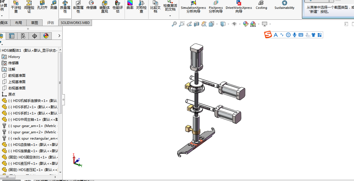The image size is (354, 181).
Task: Click Apply Scene icon
Action: [x=253, y=24]
